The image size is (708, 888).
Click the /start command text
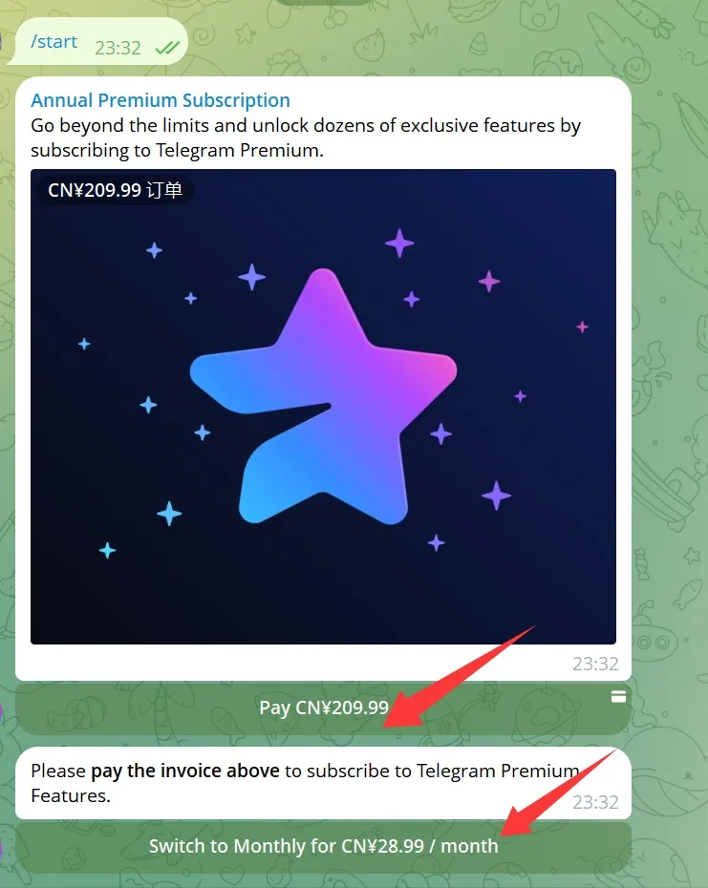coord(54,41)
